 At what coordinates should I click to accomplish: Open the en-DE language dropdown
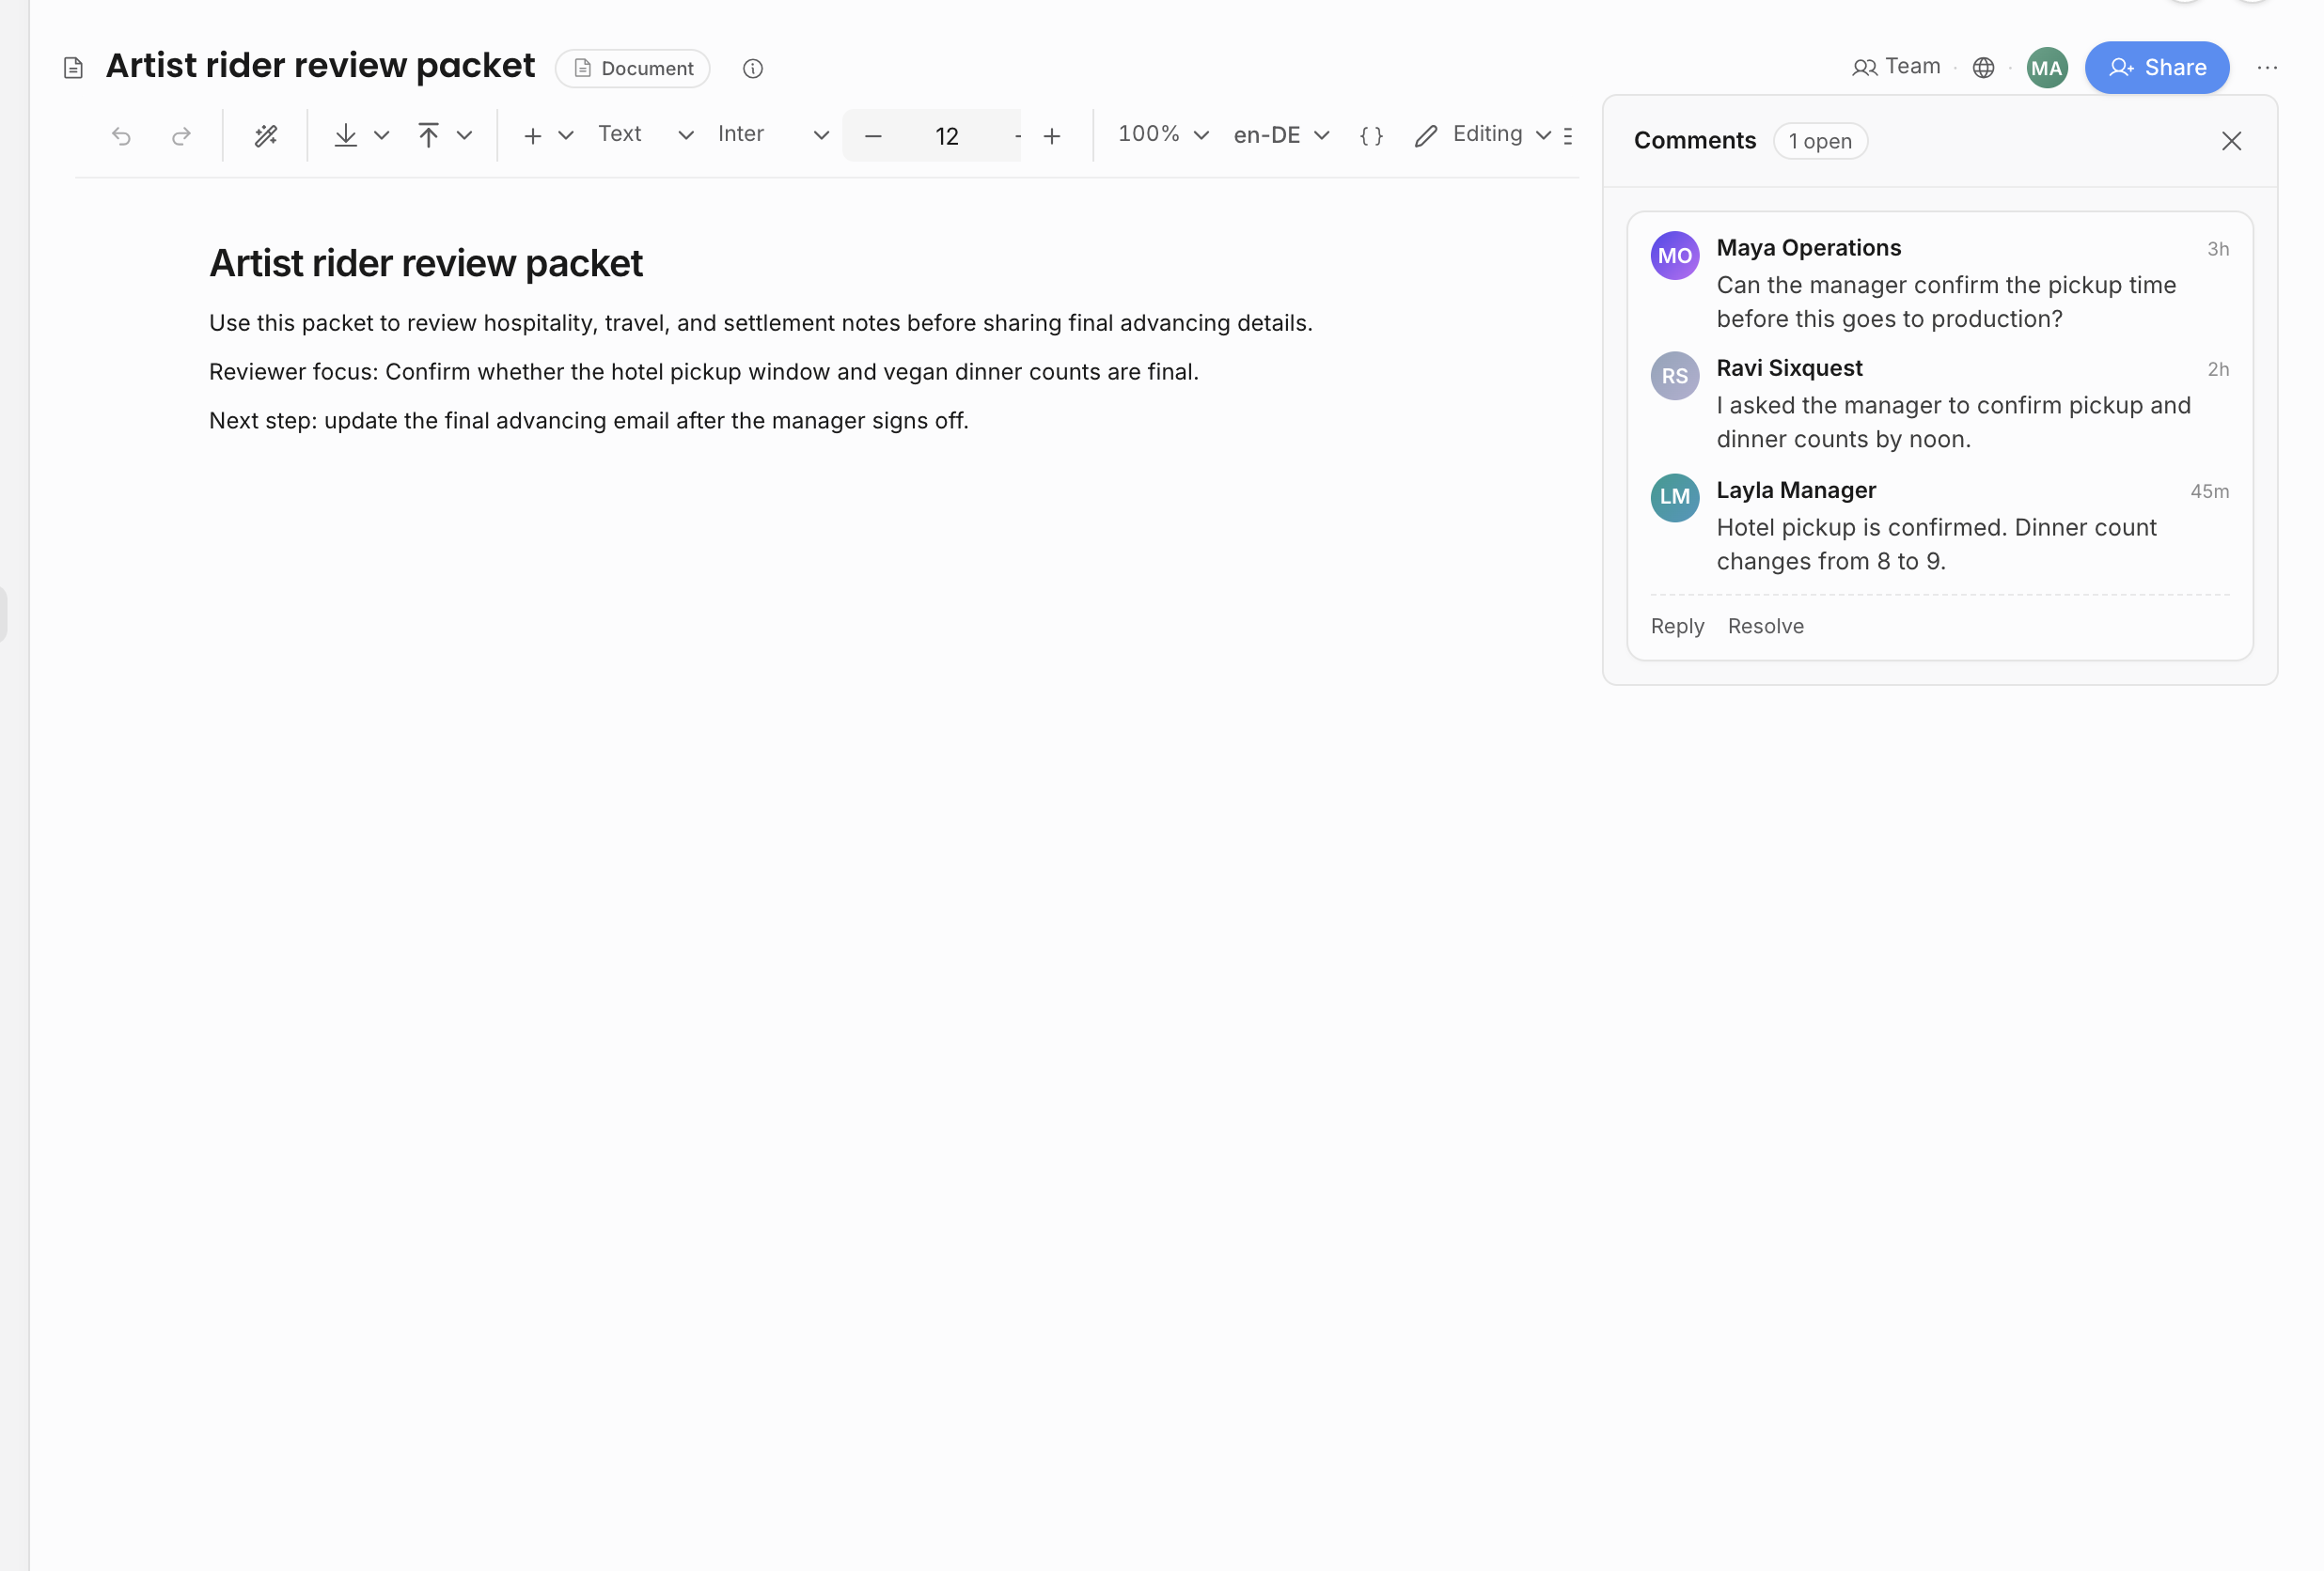[1281, 136]
